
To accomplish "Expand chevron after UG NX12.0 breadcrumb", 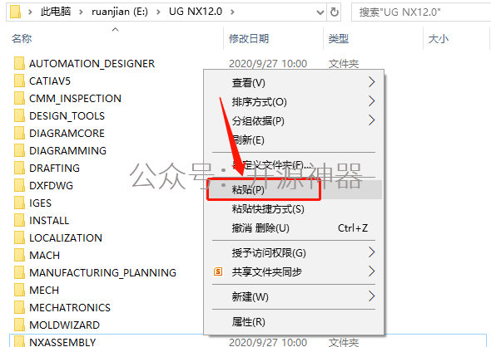I will pos(232,12).
